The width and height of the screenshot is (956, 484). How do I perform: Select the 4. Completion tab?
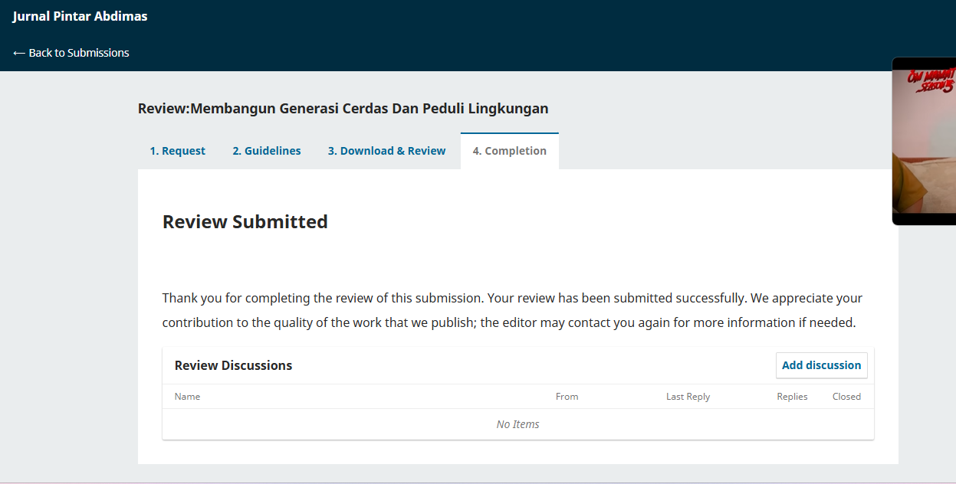tap(510, 151)
